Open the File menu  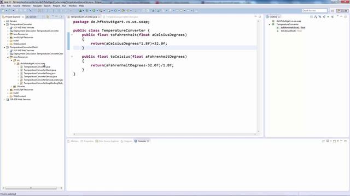coord(3,6)
